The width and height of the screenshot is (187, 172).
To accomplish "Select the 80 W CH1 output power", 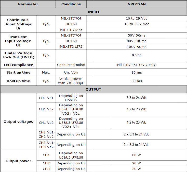I will [137, 155].
